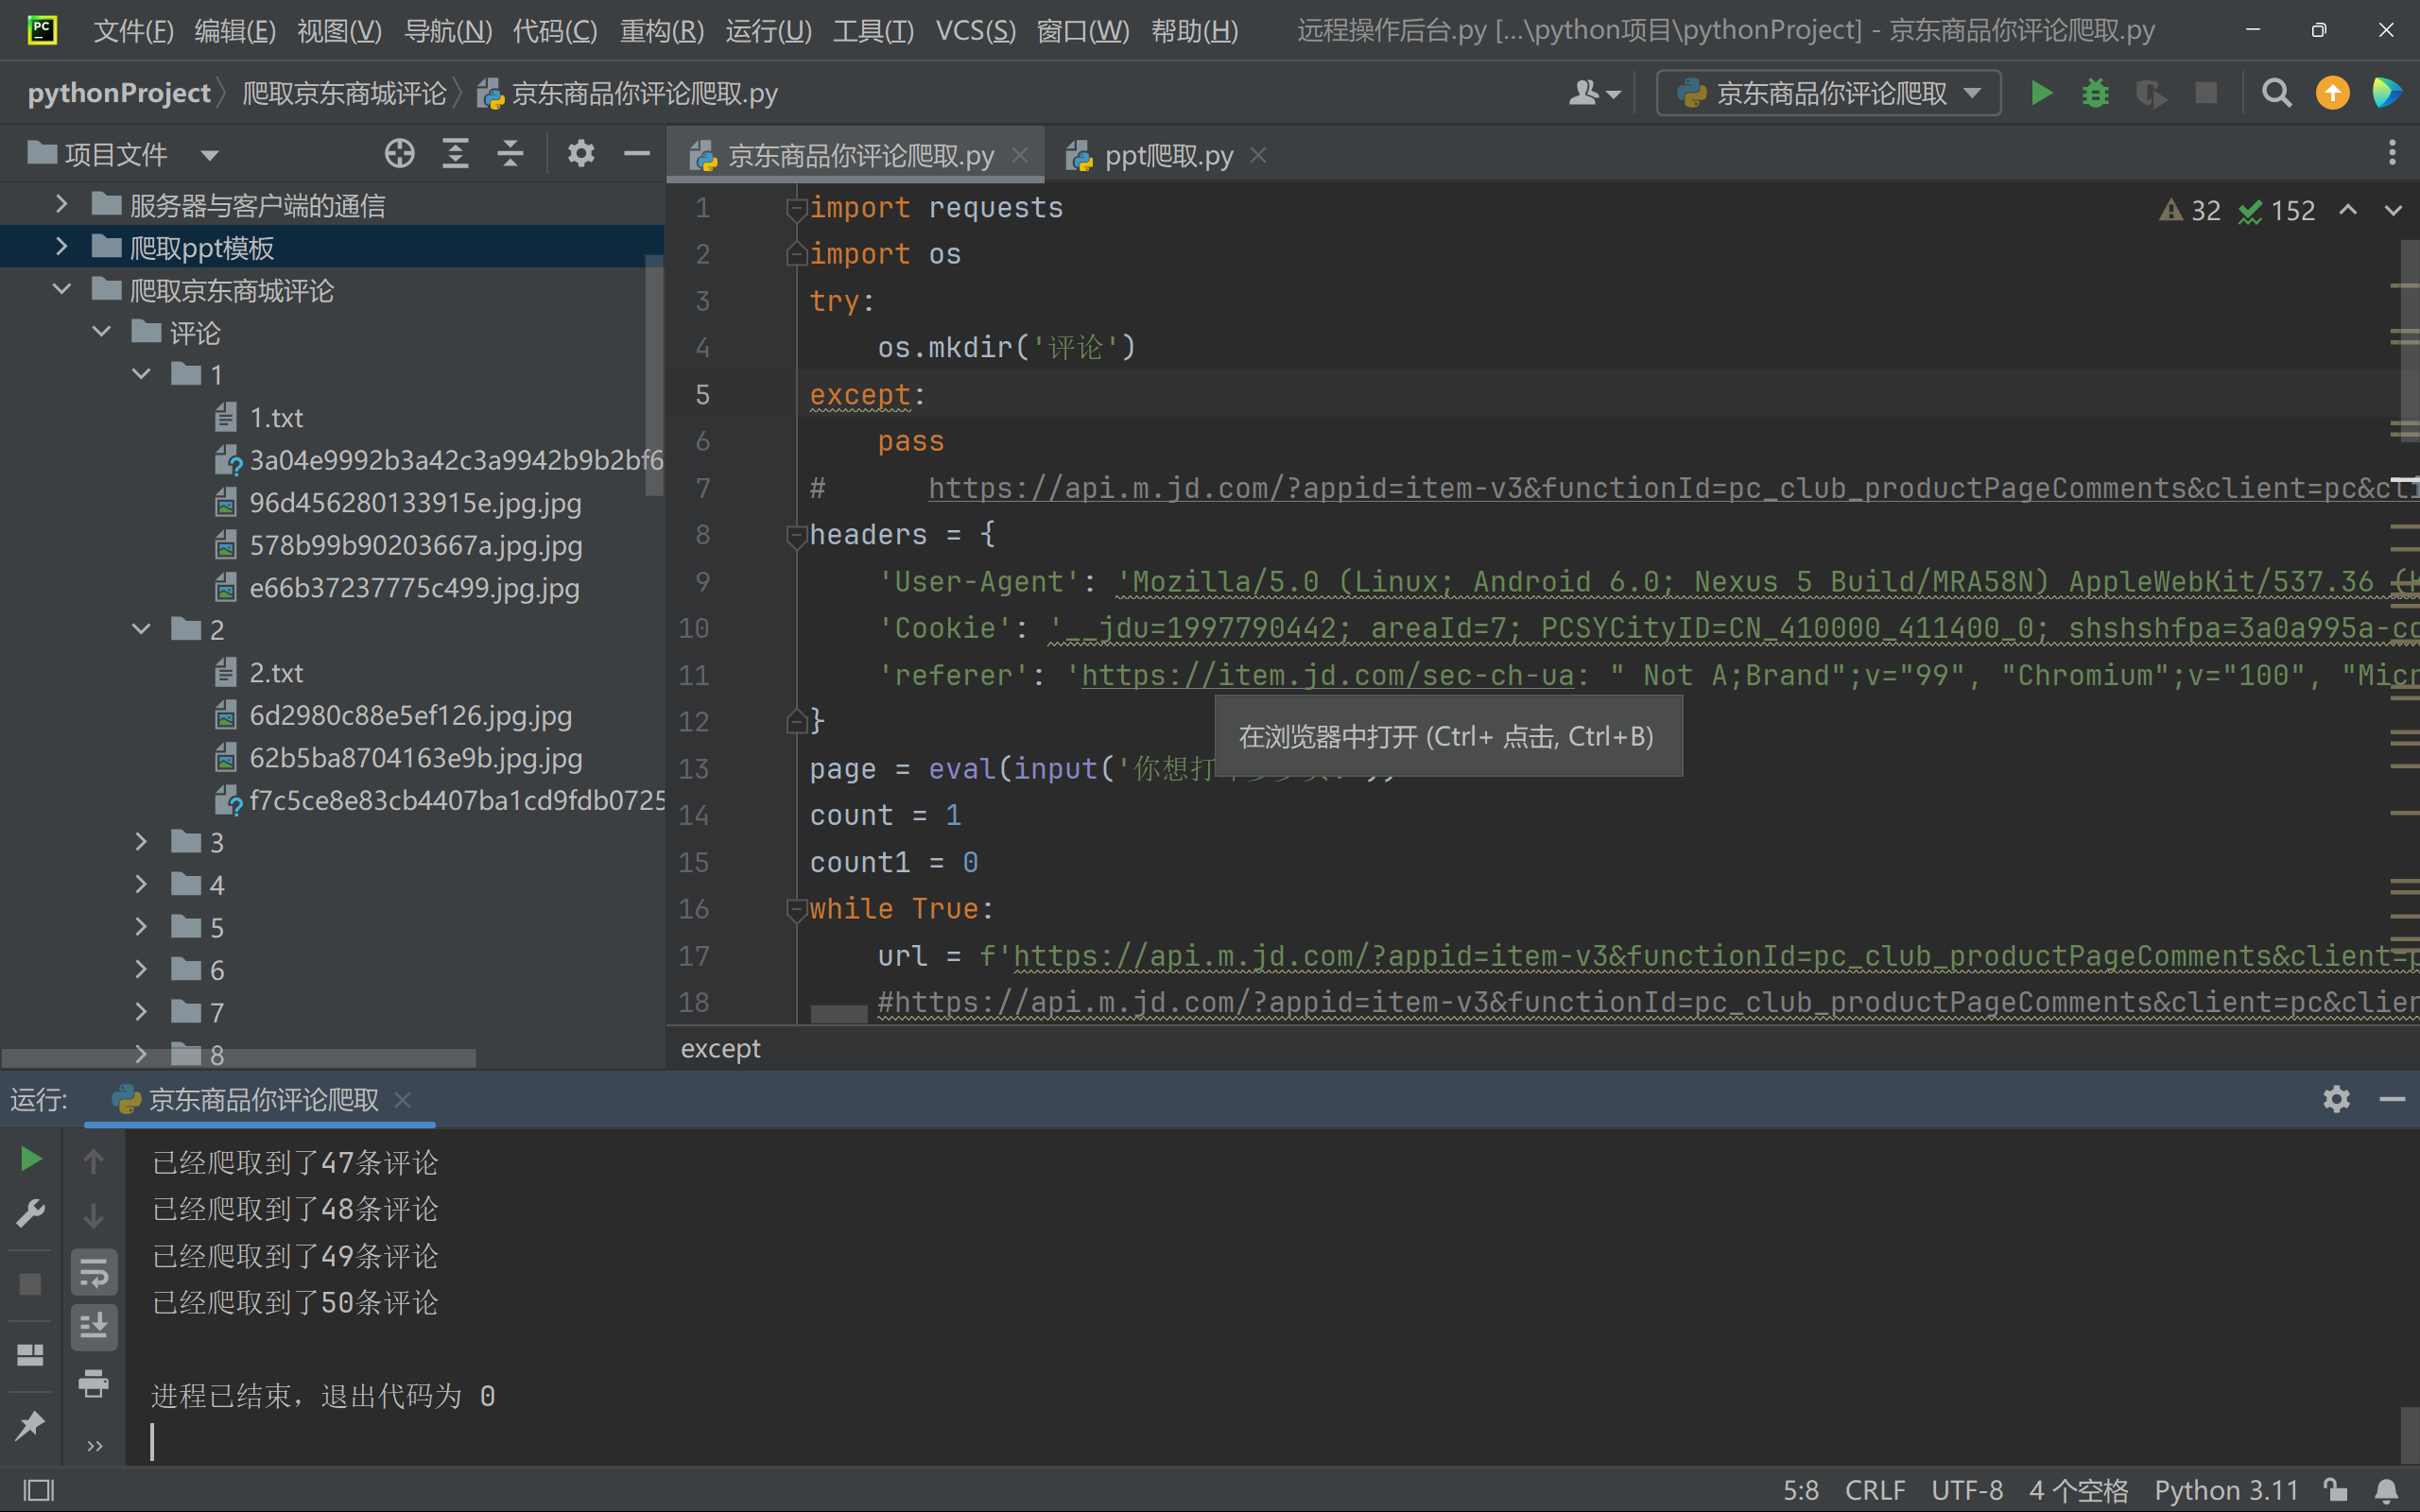Viewport: 2420px width, 1512px height.
Task: Open Python 3.11 interpreter selector
Action: click(2226, 1490)
